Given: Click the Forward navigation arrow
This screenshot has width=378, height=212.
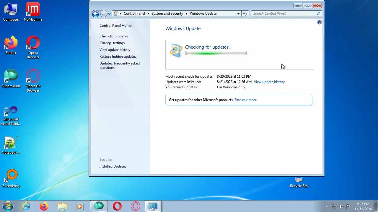Looking at the screenshot, I should pos(104,14).
